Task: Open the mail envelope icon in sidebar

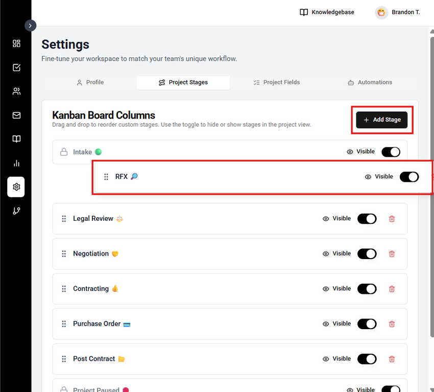Action: pos(16,116)
